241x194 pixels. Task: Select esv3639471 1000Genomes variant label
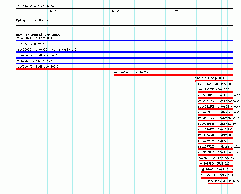220,152
